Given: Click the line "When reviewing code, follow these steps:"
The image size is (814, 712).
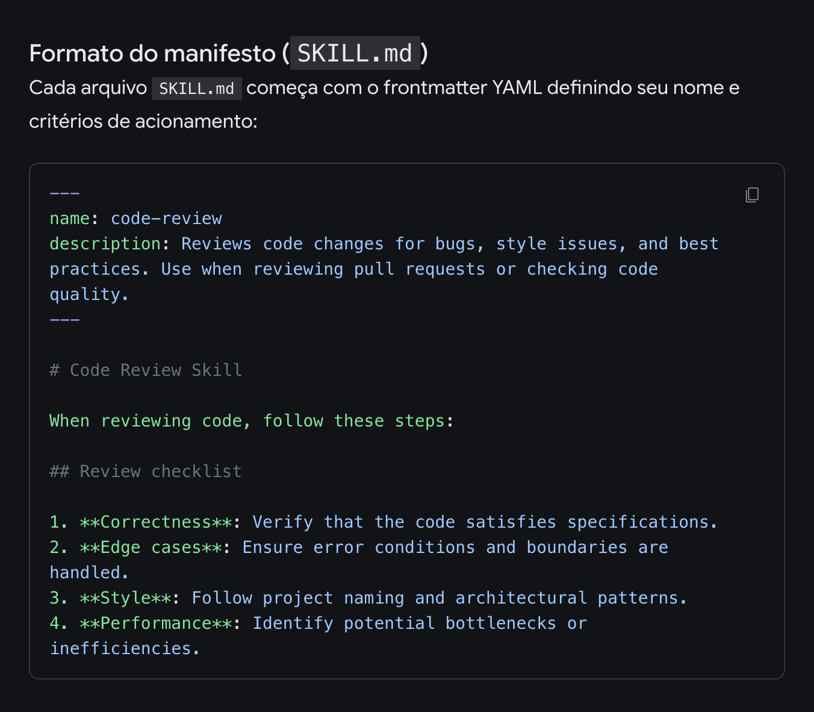Looking at the screenshot, I should [x=252, y=420].
